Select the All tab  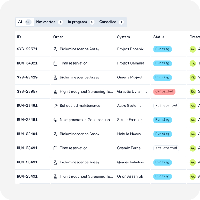pyautogui.click(x=25, y=22)
